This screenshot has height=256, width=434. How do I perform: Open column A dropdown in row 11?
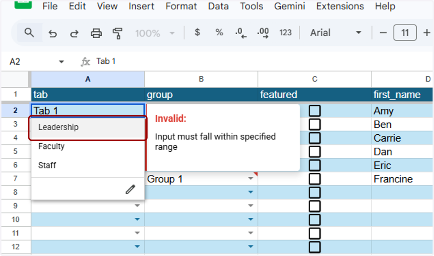137,233
